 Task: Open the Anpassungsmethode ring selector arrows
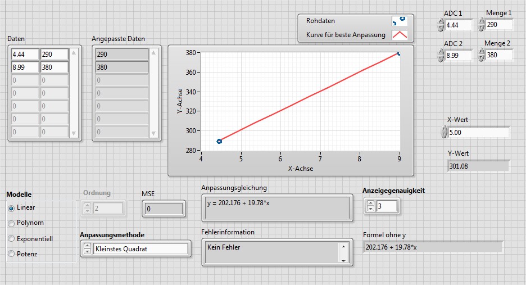tap(87, 249)
